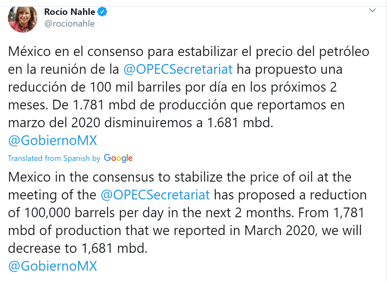The height and width of the screenshot is (281, 387).
Task: Open @GobiernoMX mention in the Spanish tweet
Action: pos(52,141)
